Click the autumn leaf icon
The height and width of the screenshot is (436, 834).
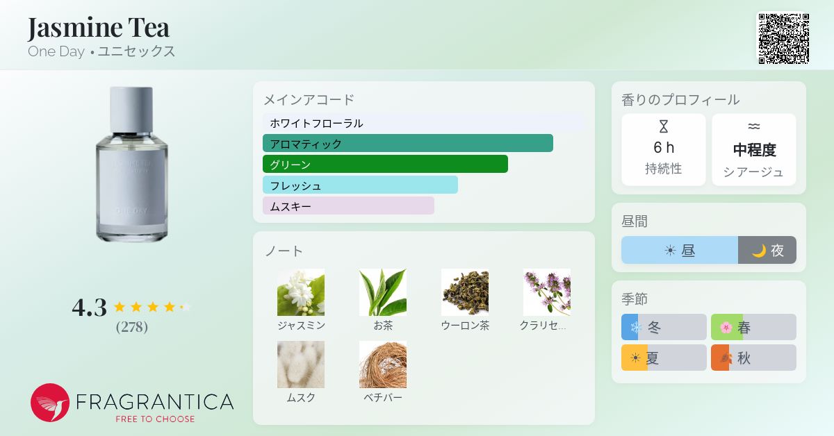point(726,359)
